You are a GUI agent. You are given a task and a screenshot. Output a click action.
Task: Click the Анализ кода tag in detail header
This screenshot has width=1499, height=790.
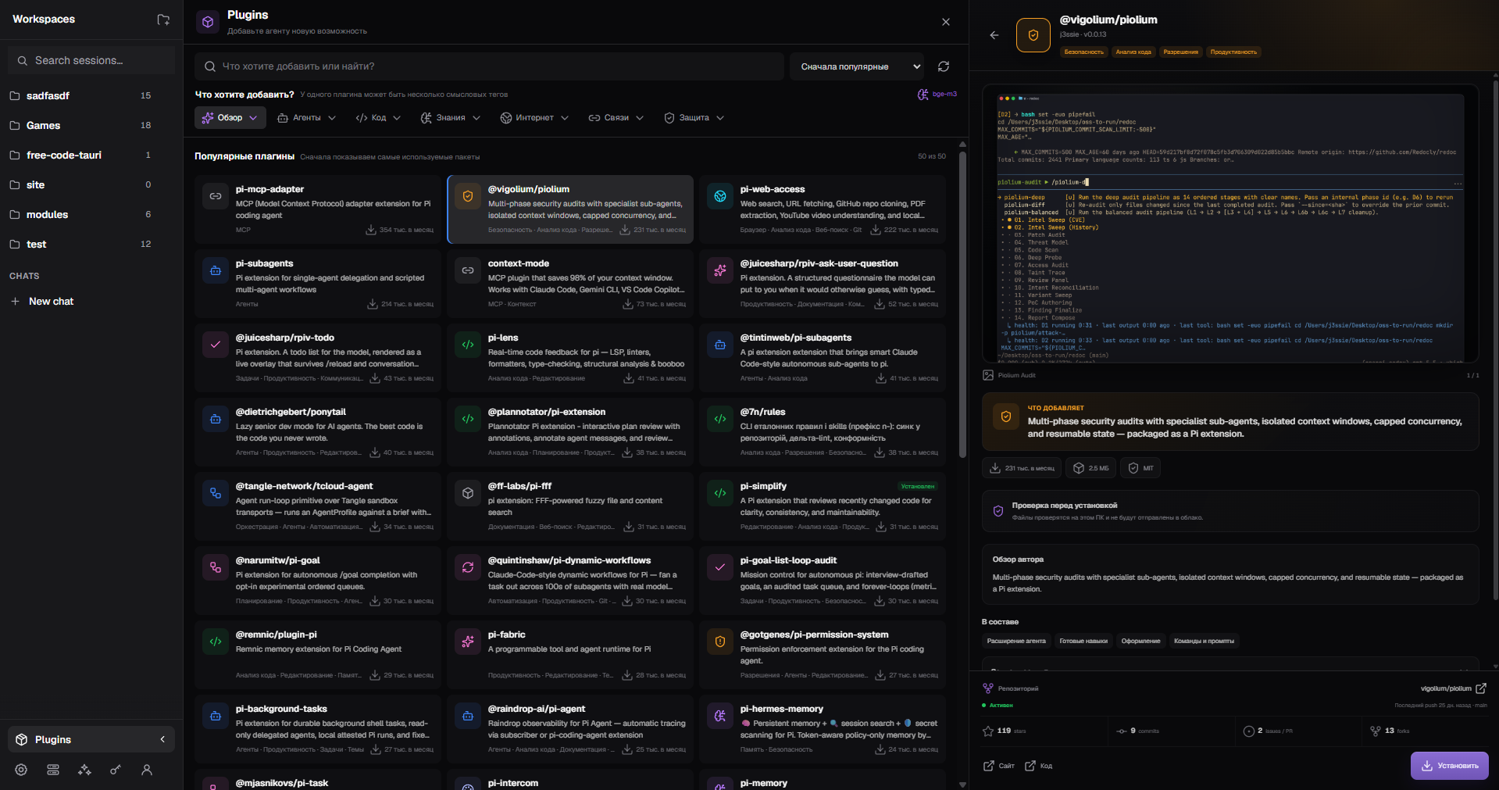click(x=1133, y=52)
